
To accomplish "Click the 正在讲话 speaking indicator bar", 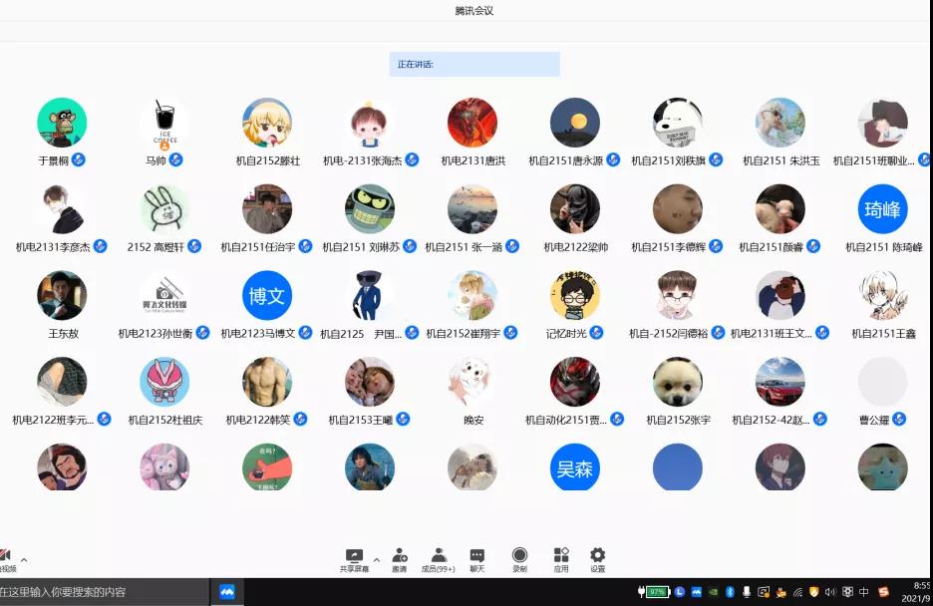I will (x=474, y=64).
